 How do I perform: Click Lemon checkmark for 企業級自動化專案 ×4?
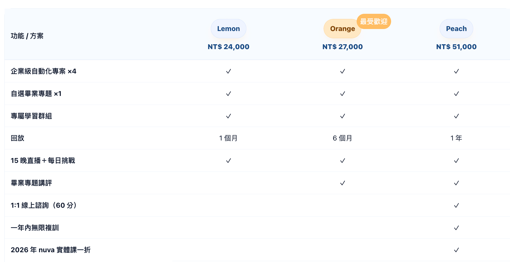coord(228,71)
